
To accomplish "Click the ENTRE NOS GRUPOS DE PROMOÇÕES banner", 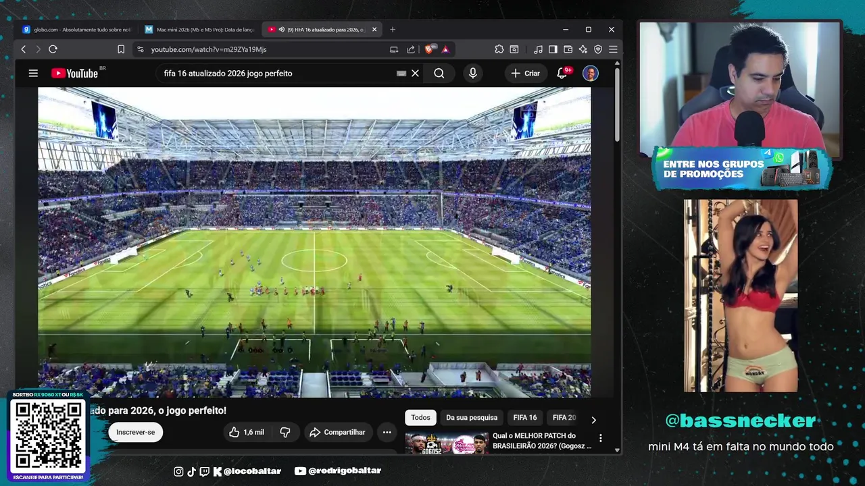I will pos(741,169).
